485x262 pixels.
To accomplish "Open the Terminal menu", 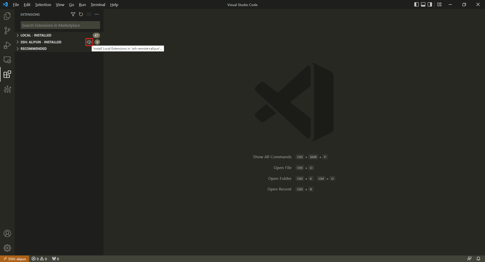I will pyautogui.click(x=98, y=5).
